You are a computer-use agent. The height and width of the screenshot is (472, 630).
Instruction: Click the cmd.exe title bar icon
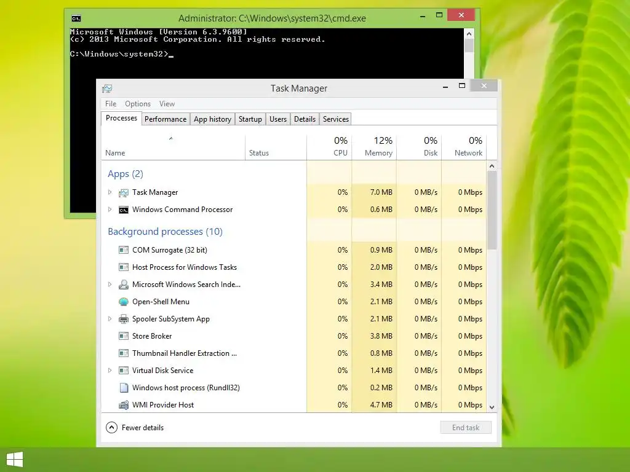click(76, 18)
